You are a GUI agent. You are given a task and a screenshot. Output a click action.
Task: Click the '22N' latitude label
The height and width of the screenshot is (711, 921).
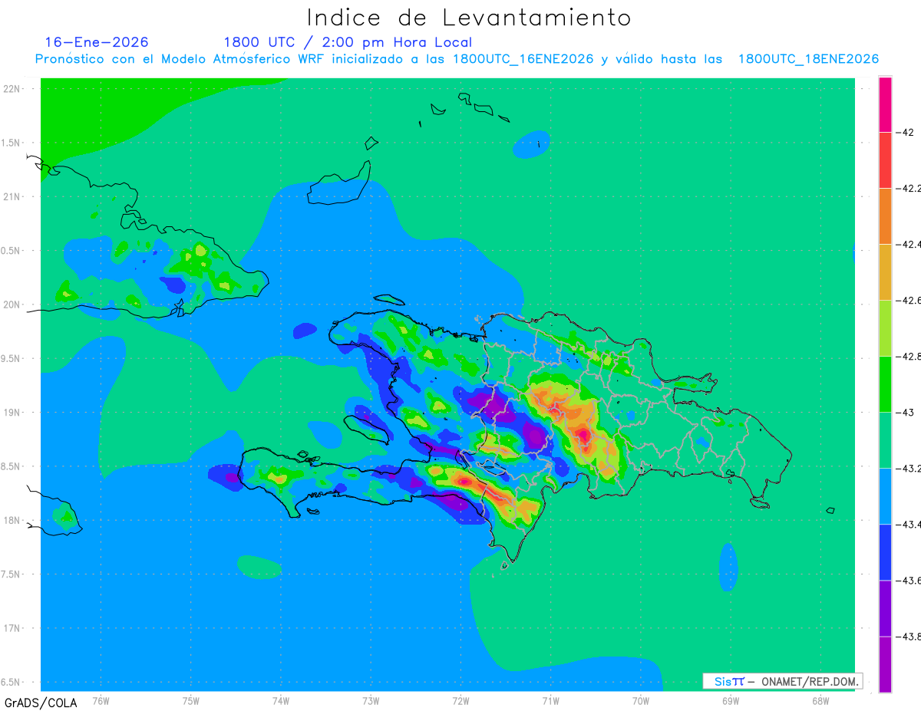pos(13,89)
